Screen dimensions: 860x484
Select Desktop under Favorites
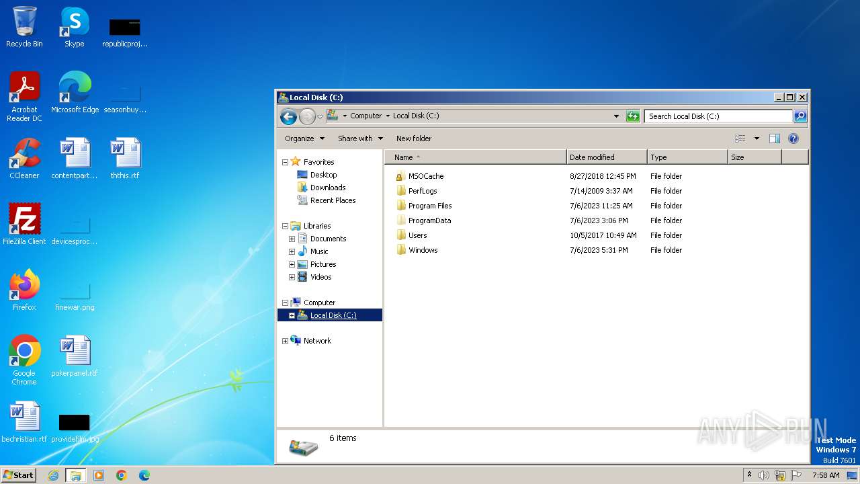pyautogui.click(x=323, y=175)
